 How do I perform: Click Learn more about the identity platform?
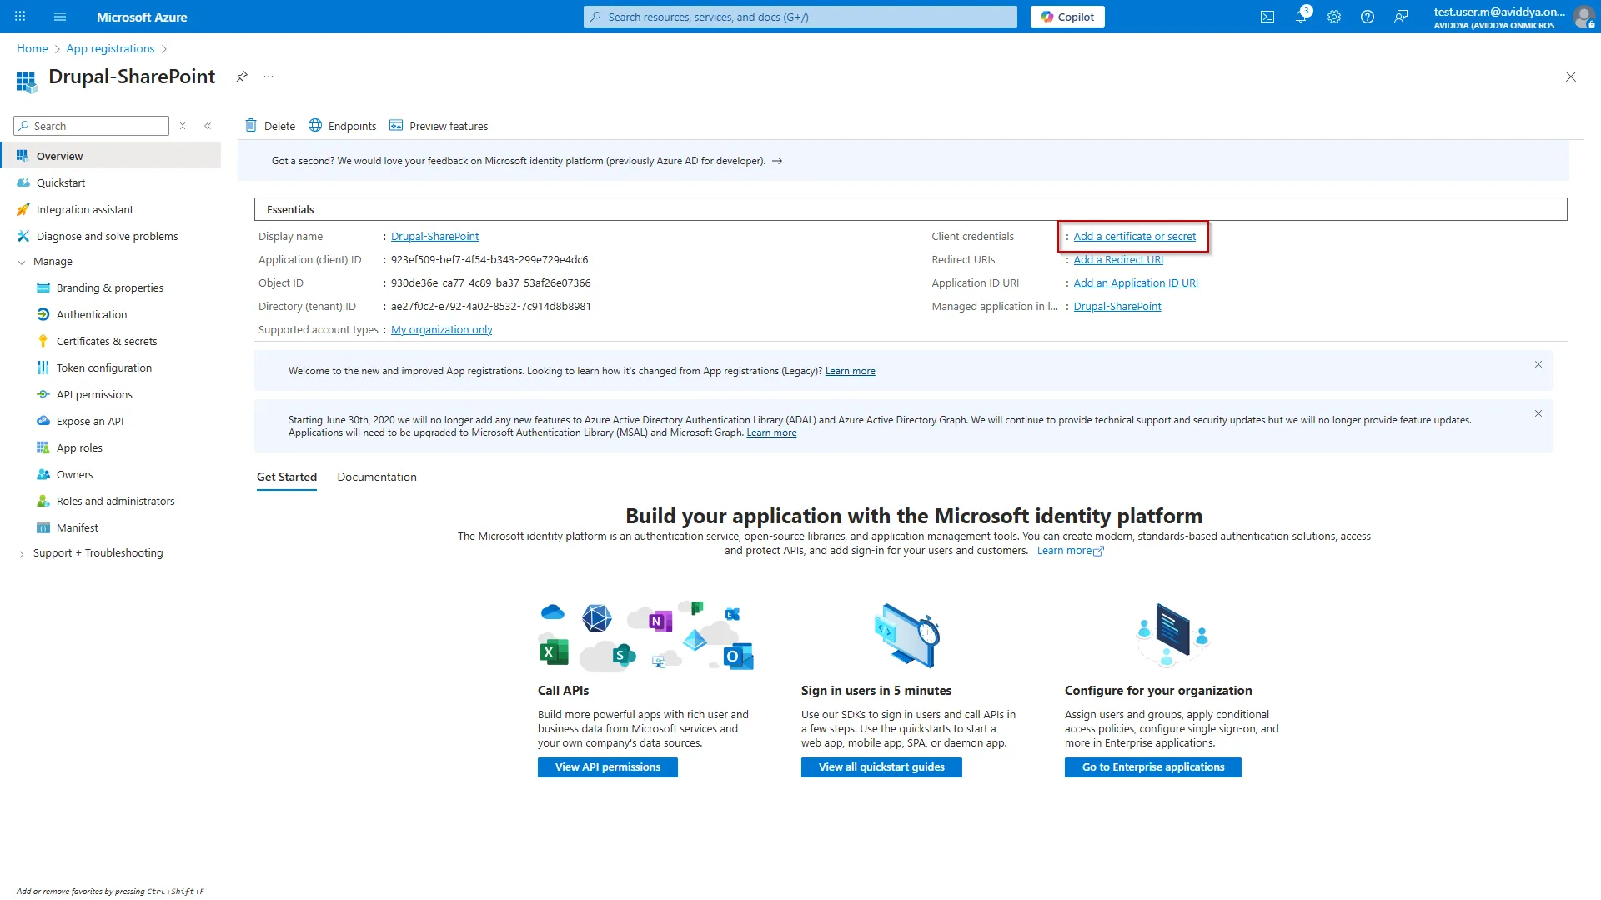(x=1070, y=551)
